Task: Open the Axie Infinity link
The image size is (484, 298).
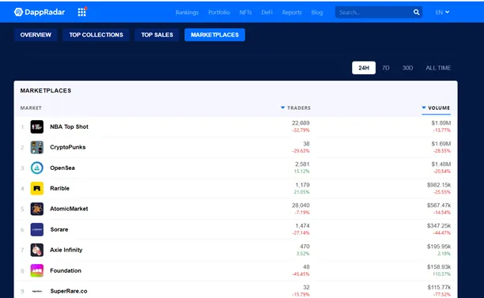Action: [66, 250]
